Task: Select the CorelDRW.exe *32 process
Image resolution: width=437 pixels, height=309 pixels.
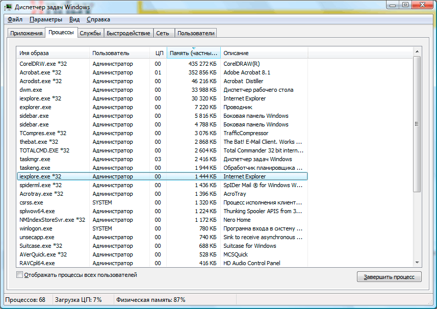Action: tap(162, 64)
